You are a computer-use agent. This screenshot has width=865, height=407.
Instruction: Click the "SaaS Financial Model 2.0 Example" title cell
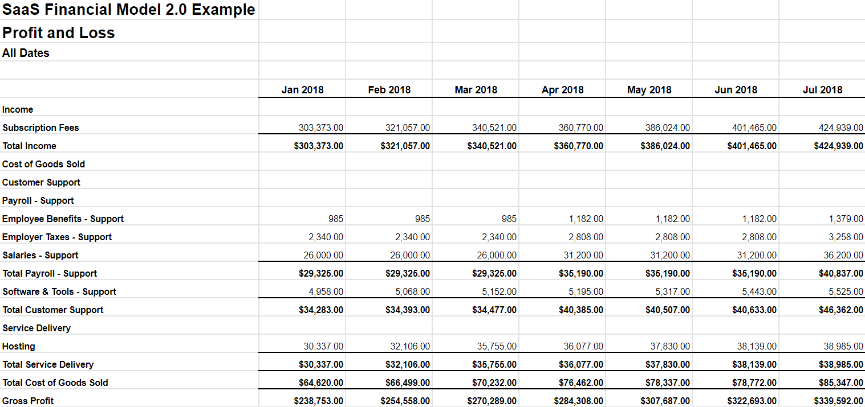(x=129, y=10)
